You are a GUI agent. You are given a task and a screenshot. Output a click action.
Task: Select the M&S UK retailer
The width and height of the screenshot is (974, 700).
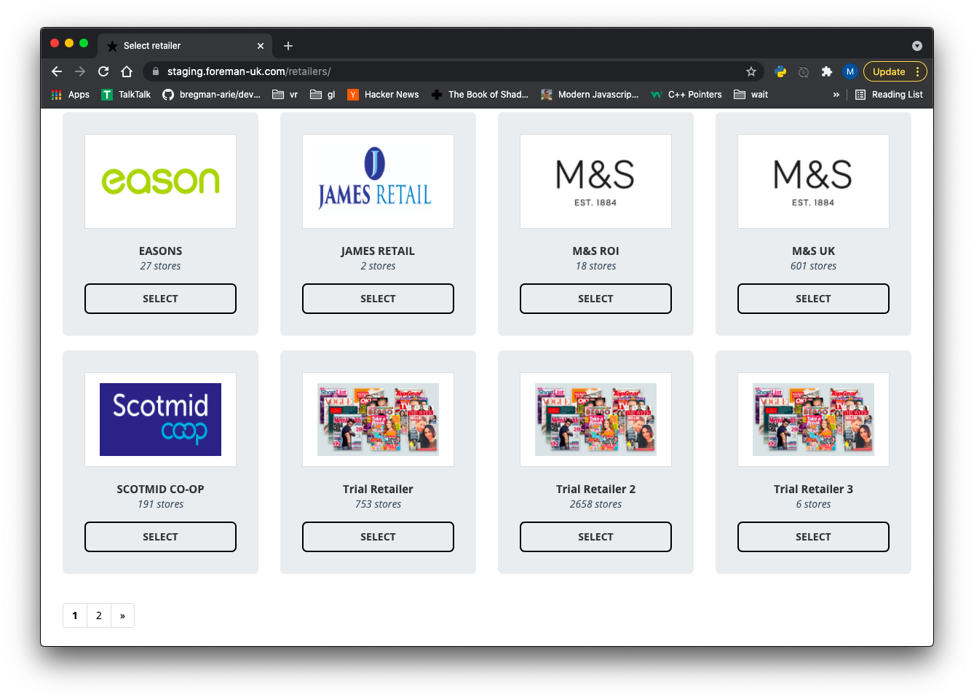[813, 299]
